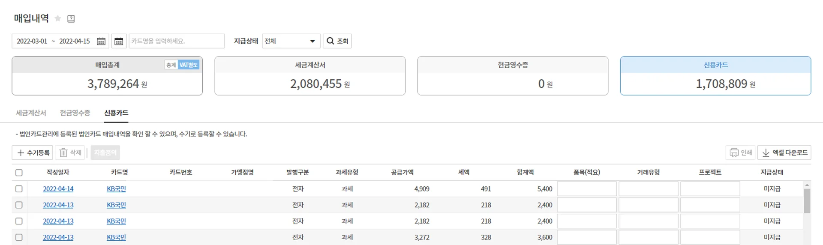Switch to the 현금영수증 tab

click(75, 113)
